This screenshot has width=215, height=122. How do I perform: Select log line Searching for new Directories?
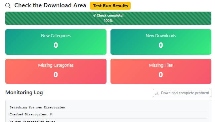point(37,107)
